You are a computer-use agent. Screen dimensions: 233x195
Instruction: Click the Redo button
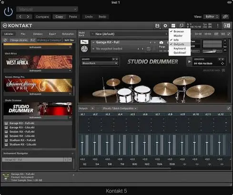click(102, 17)
